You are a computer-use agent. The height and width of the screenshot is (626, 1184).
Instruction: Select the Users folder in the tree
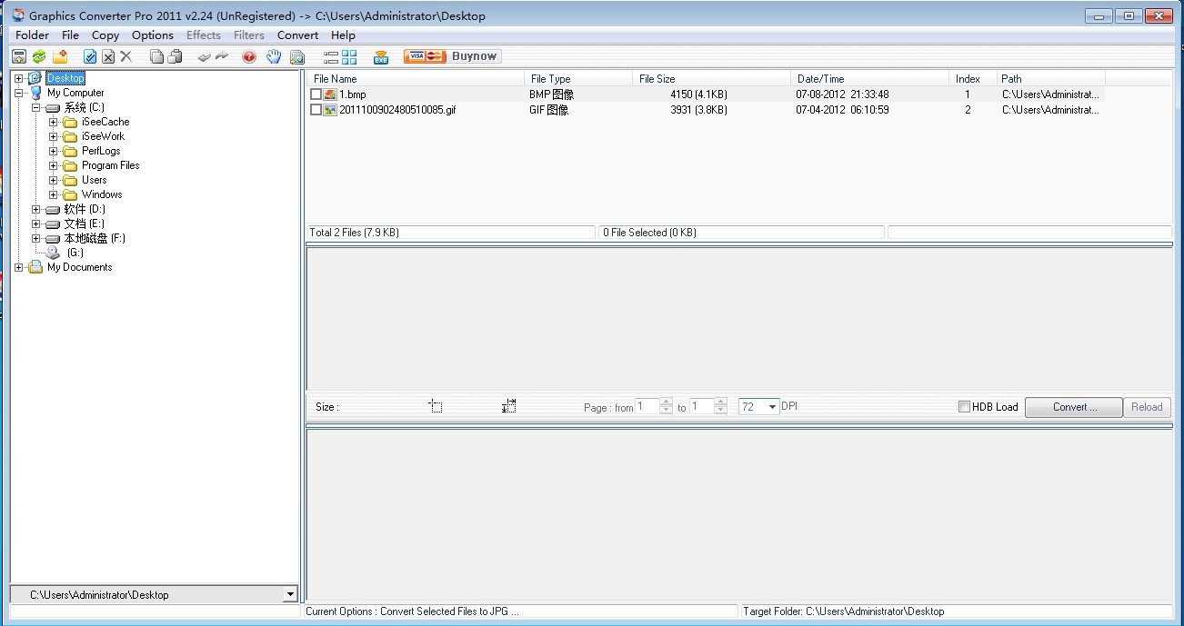pyautogui.click(x=94, y=180)
